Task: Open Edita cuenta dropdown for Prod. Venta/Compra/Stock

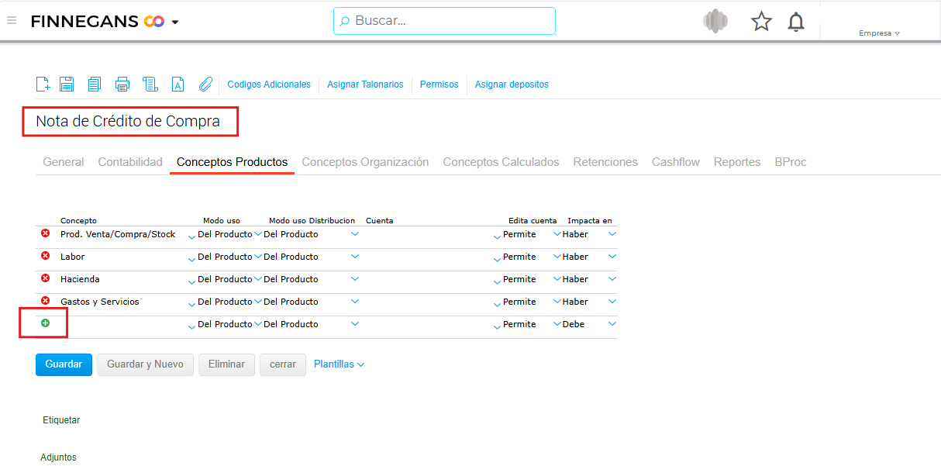Action: (557, 233)
